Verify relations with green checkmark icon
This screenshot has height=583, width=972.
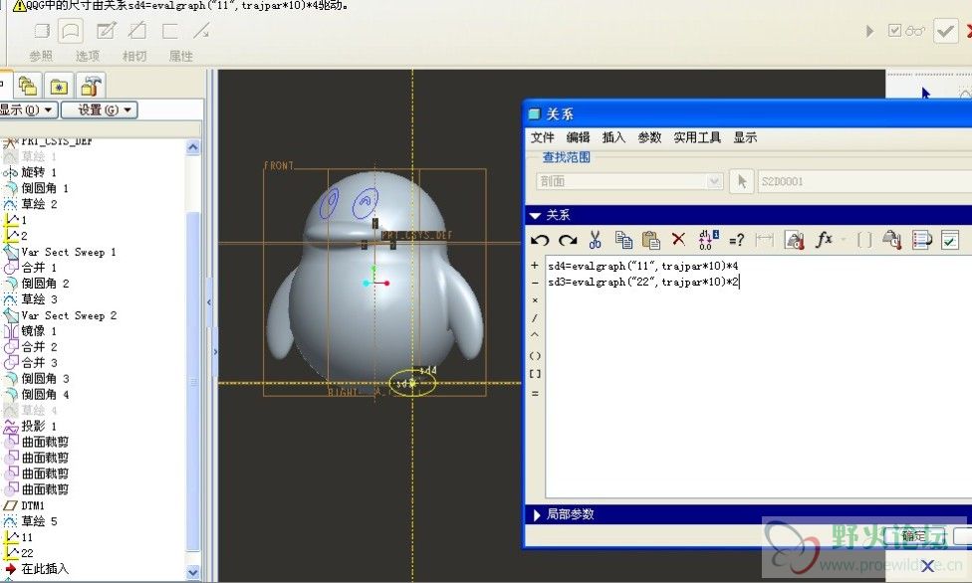point(950,240)
